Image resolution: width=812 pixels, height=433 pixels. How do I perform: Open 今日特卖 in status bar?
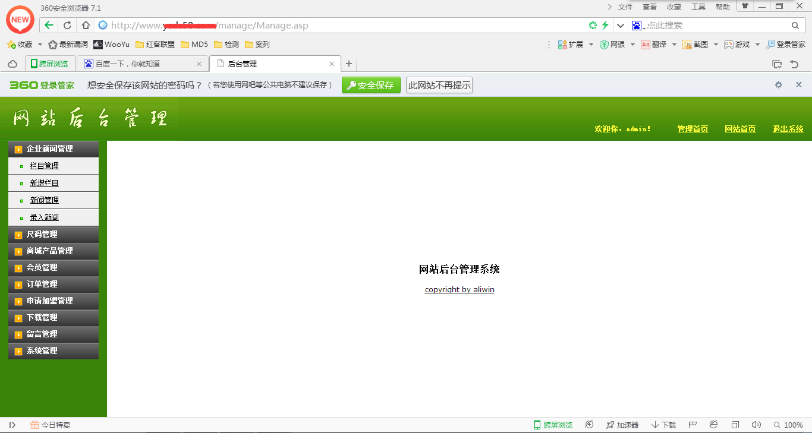tap(51, 425)
